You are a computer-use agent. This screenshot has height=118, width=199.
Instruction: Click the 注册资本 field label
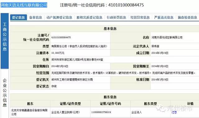click(43, 53)
